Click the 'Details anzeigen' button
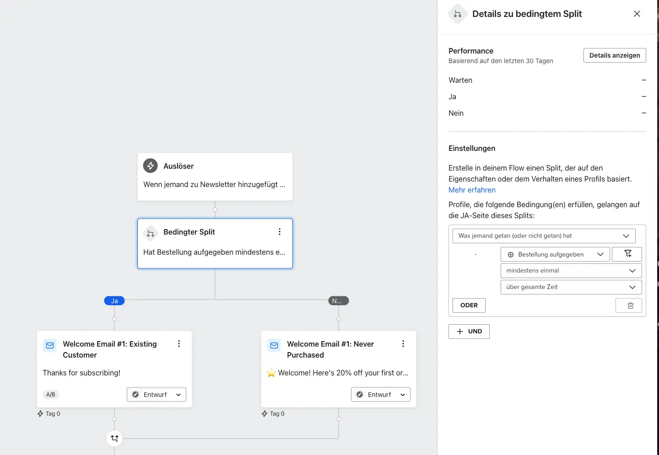 coord(615,55)
